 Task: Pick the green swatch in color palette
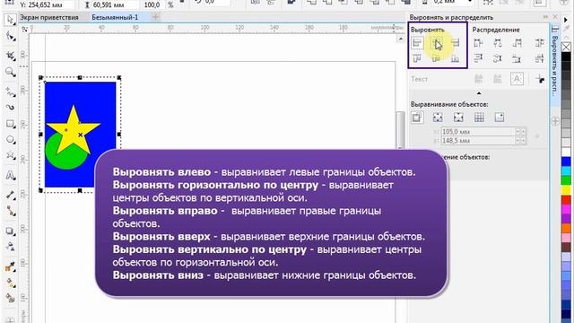click(566, 180)
